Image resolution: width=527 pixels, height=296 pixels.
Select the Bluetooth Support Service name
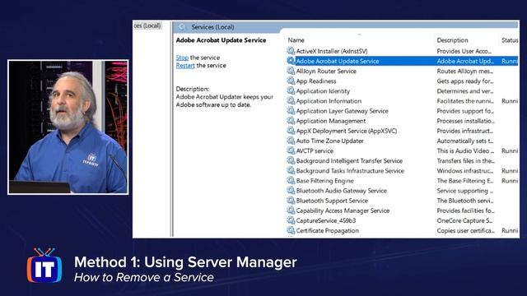coord(332,201)
